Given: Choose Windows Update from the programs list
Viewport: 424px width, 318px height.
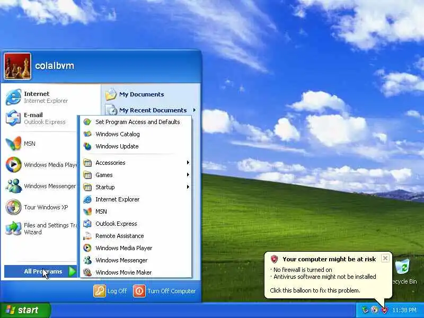Looking at the screenshot, I should pyautogui.click(x=136, y=146).
